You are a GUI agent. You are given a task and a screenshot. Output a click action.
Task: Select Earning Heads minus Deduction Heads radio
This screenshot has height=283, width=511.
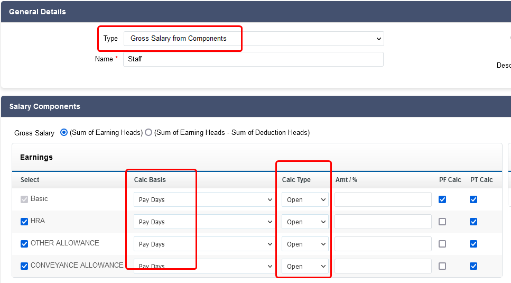click(148, 132)
